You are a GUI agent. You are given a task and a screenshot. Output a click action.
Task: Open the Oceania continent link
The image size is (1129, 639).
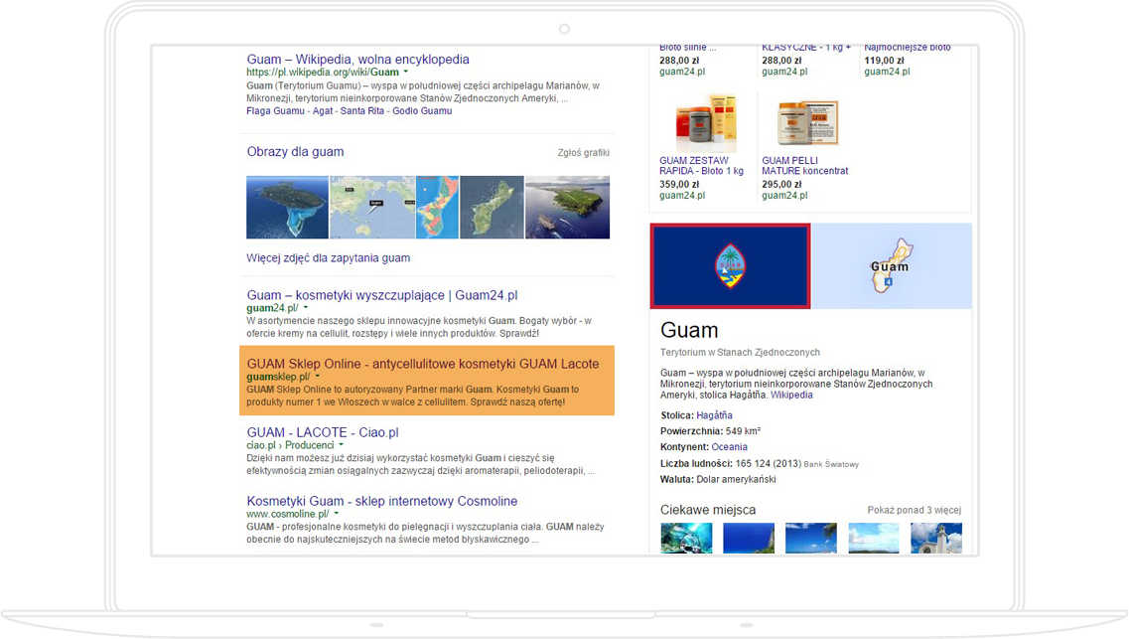pyautogui.click(x=730, y=446)
